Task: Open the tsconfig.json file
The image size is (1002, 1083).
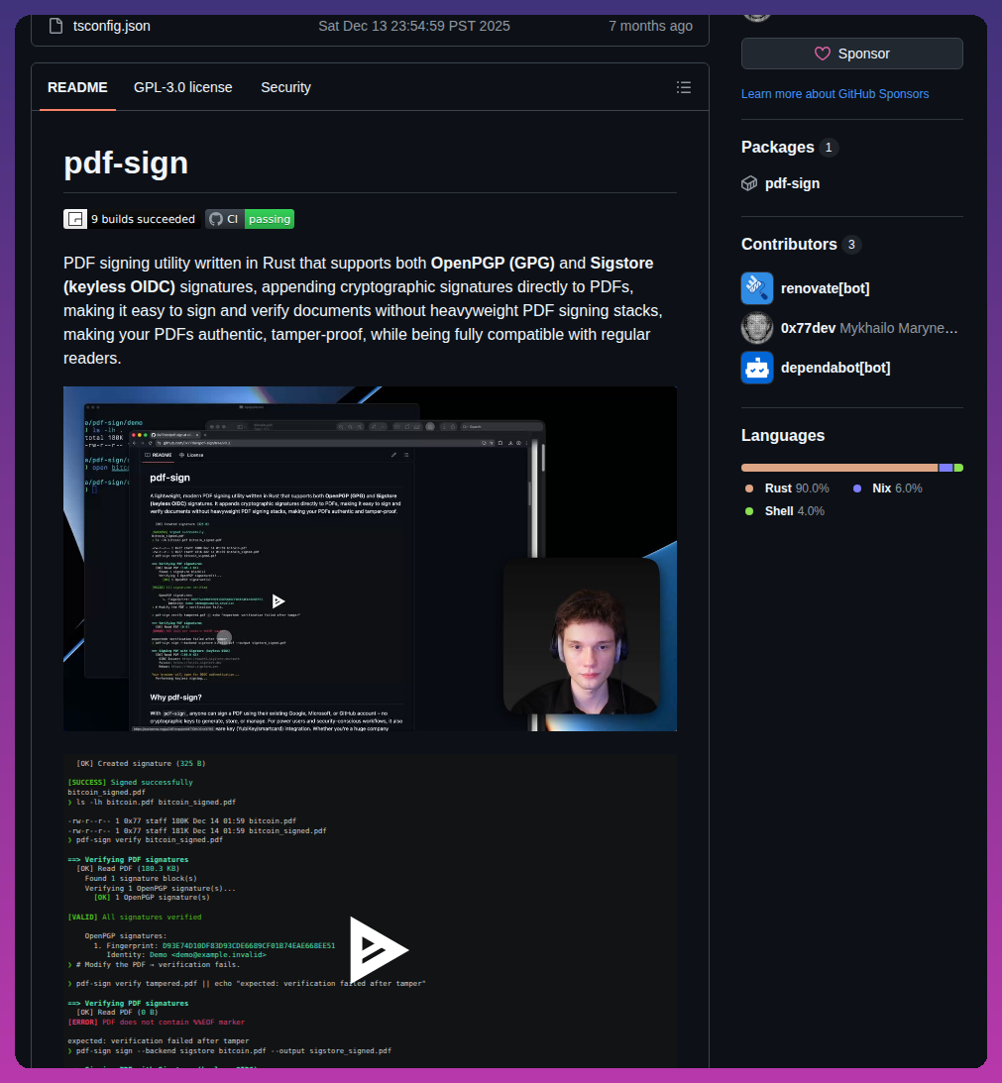Action: (x=111, y=26)
